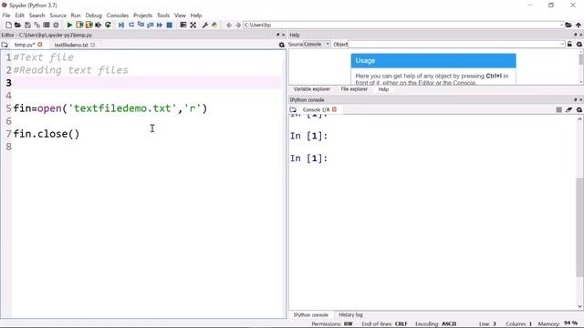Image resolution: width=584 pixels, height=328 pixels.
Task: Stop the current console command square
Action: coord(558,109)
